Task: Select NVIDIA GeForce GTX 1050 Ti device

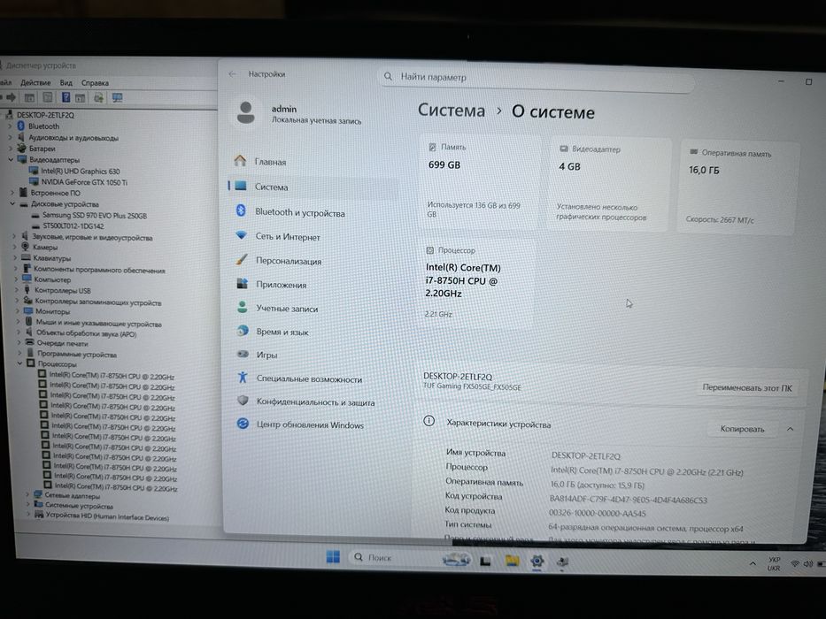Action: 84,182
